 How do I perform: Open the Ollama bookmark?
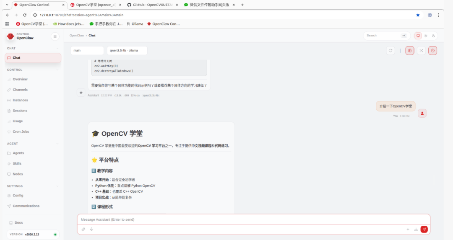click(135, 24)
